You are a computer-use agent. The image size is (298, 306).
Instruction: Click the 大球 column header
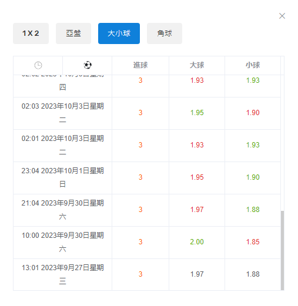coord(197,65)
